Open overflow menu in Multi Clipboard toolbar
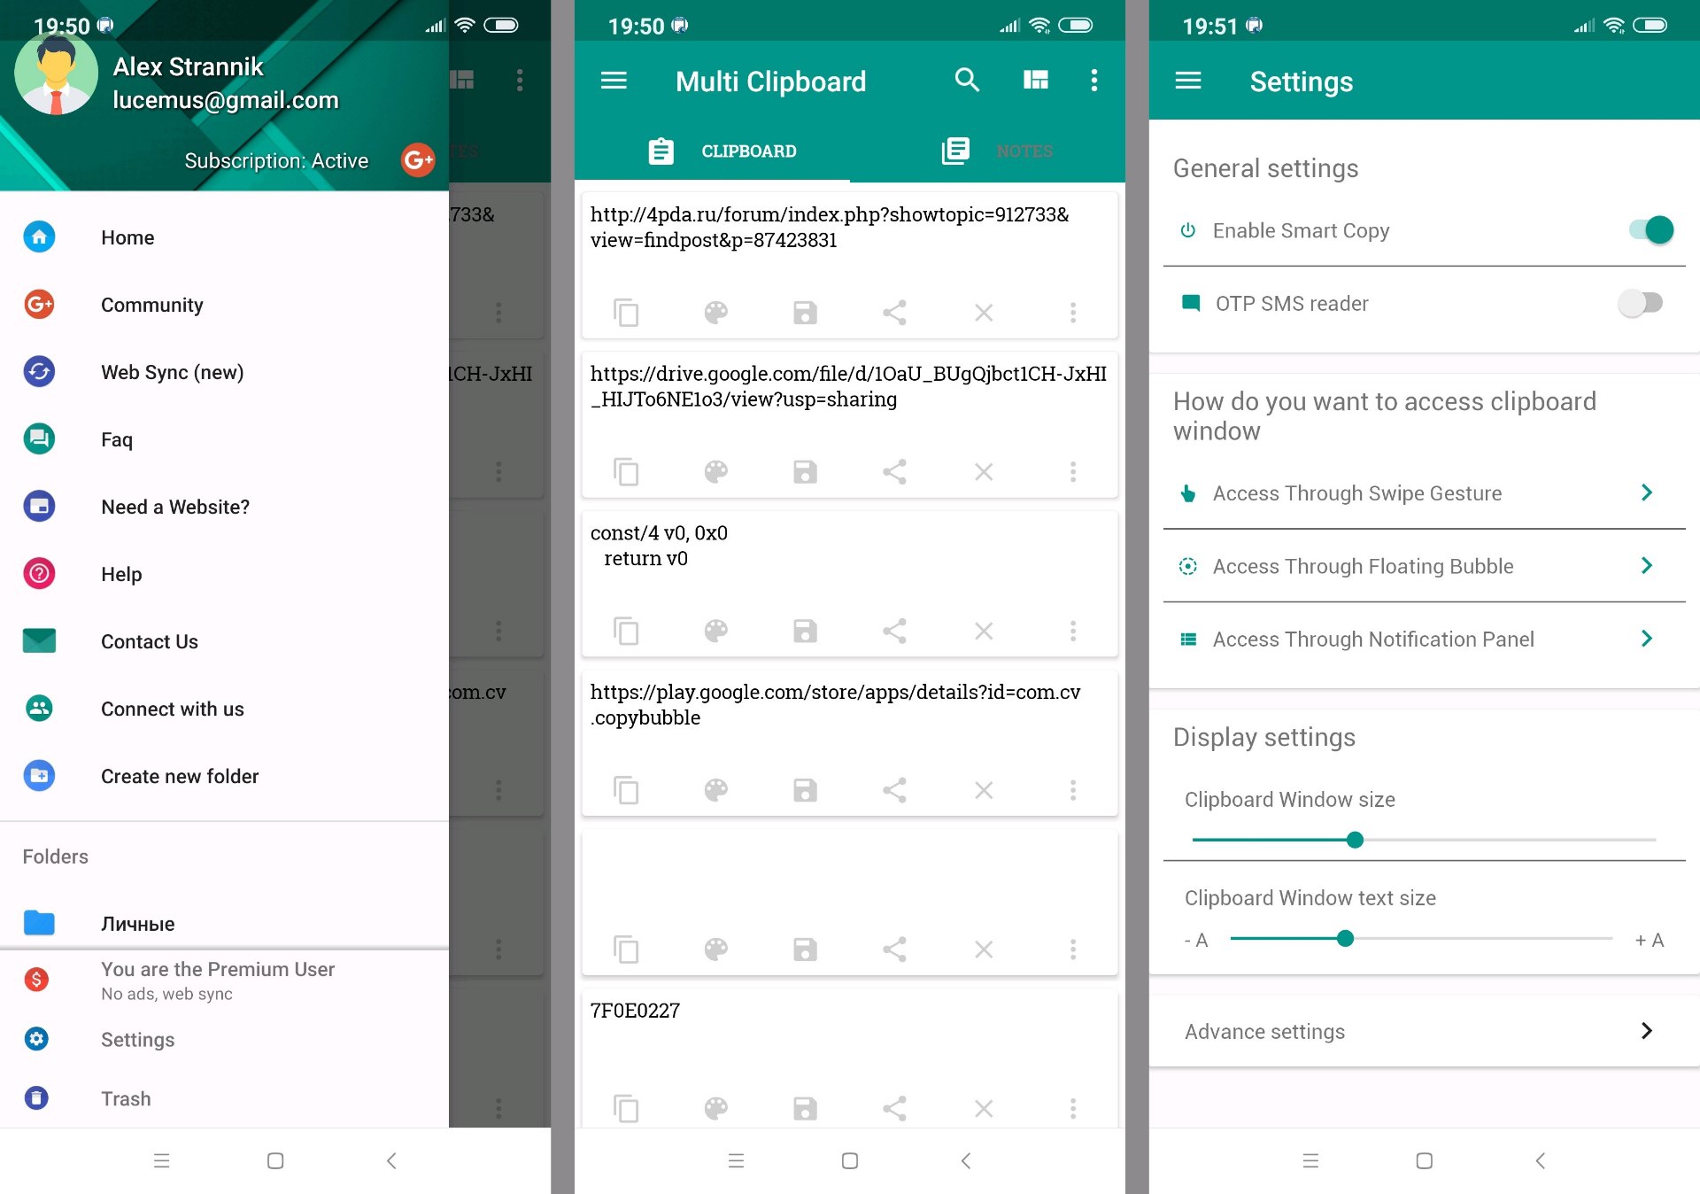 tap(1094, 81)
